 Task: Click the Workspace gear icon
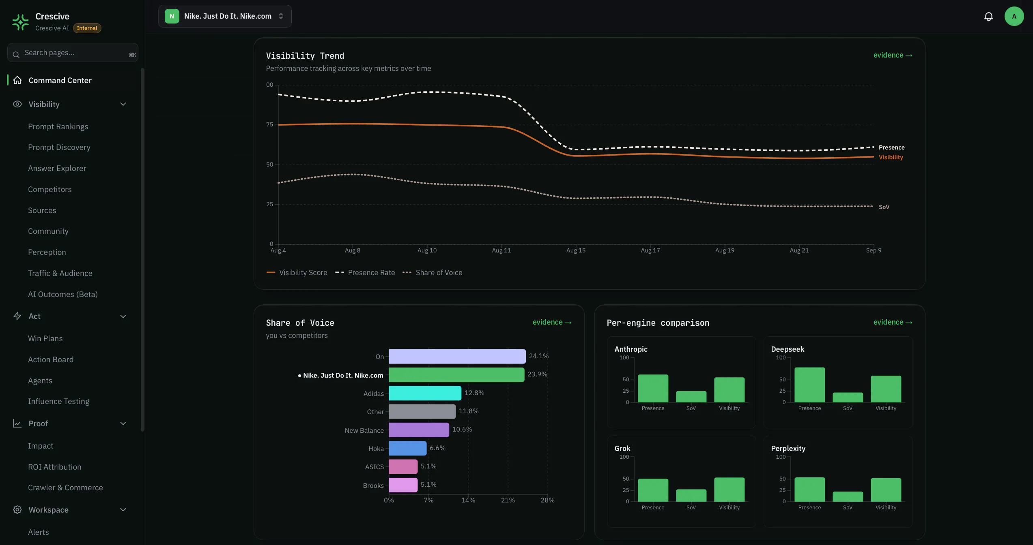(x=17, y=510)
